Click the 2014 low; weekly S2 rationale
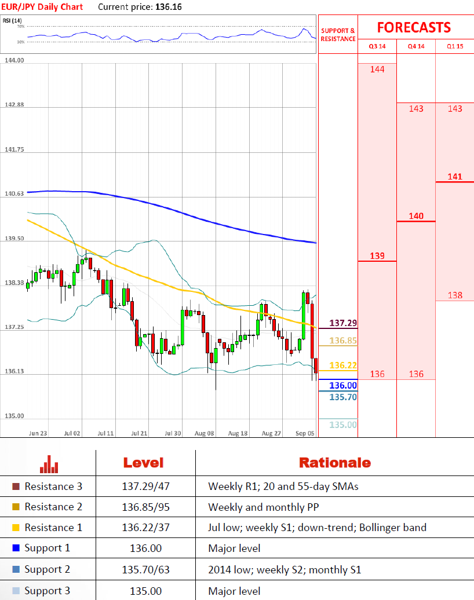This screenshot has height=600, width=474. click(x=285, y=570)
